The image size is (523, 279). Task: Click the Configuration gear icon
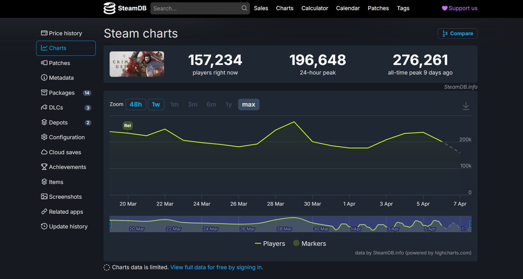coord(44,137)
